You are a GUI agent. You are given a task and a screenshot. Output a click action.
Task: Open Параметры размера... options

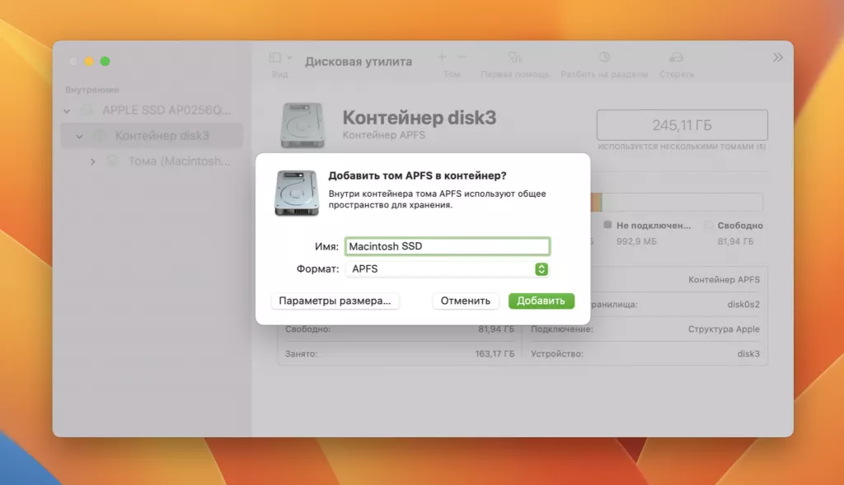[335, 301]
